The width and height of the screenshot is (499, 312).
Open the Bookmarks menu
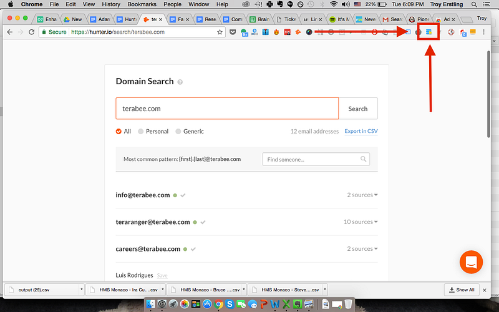coord(142,4)
